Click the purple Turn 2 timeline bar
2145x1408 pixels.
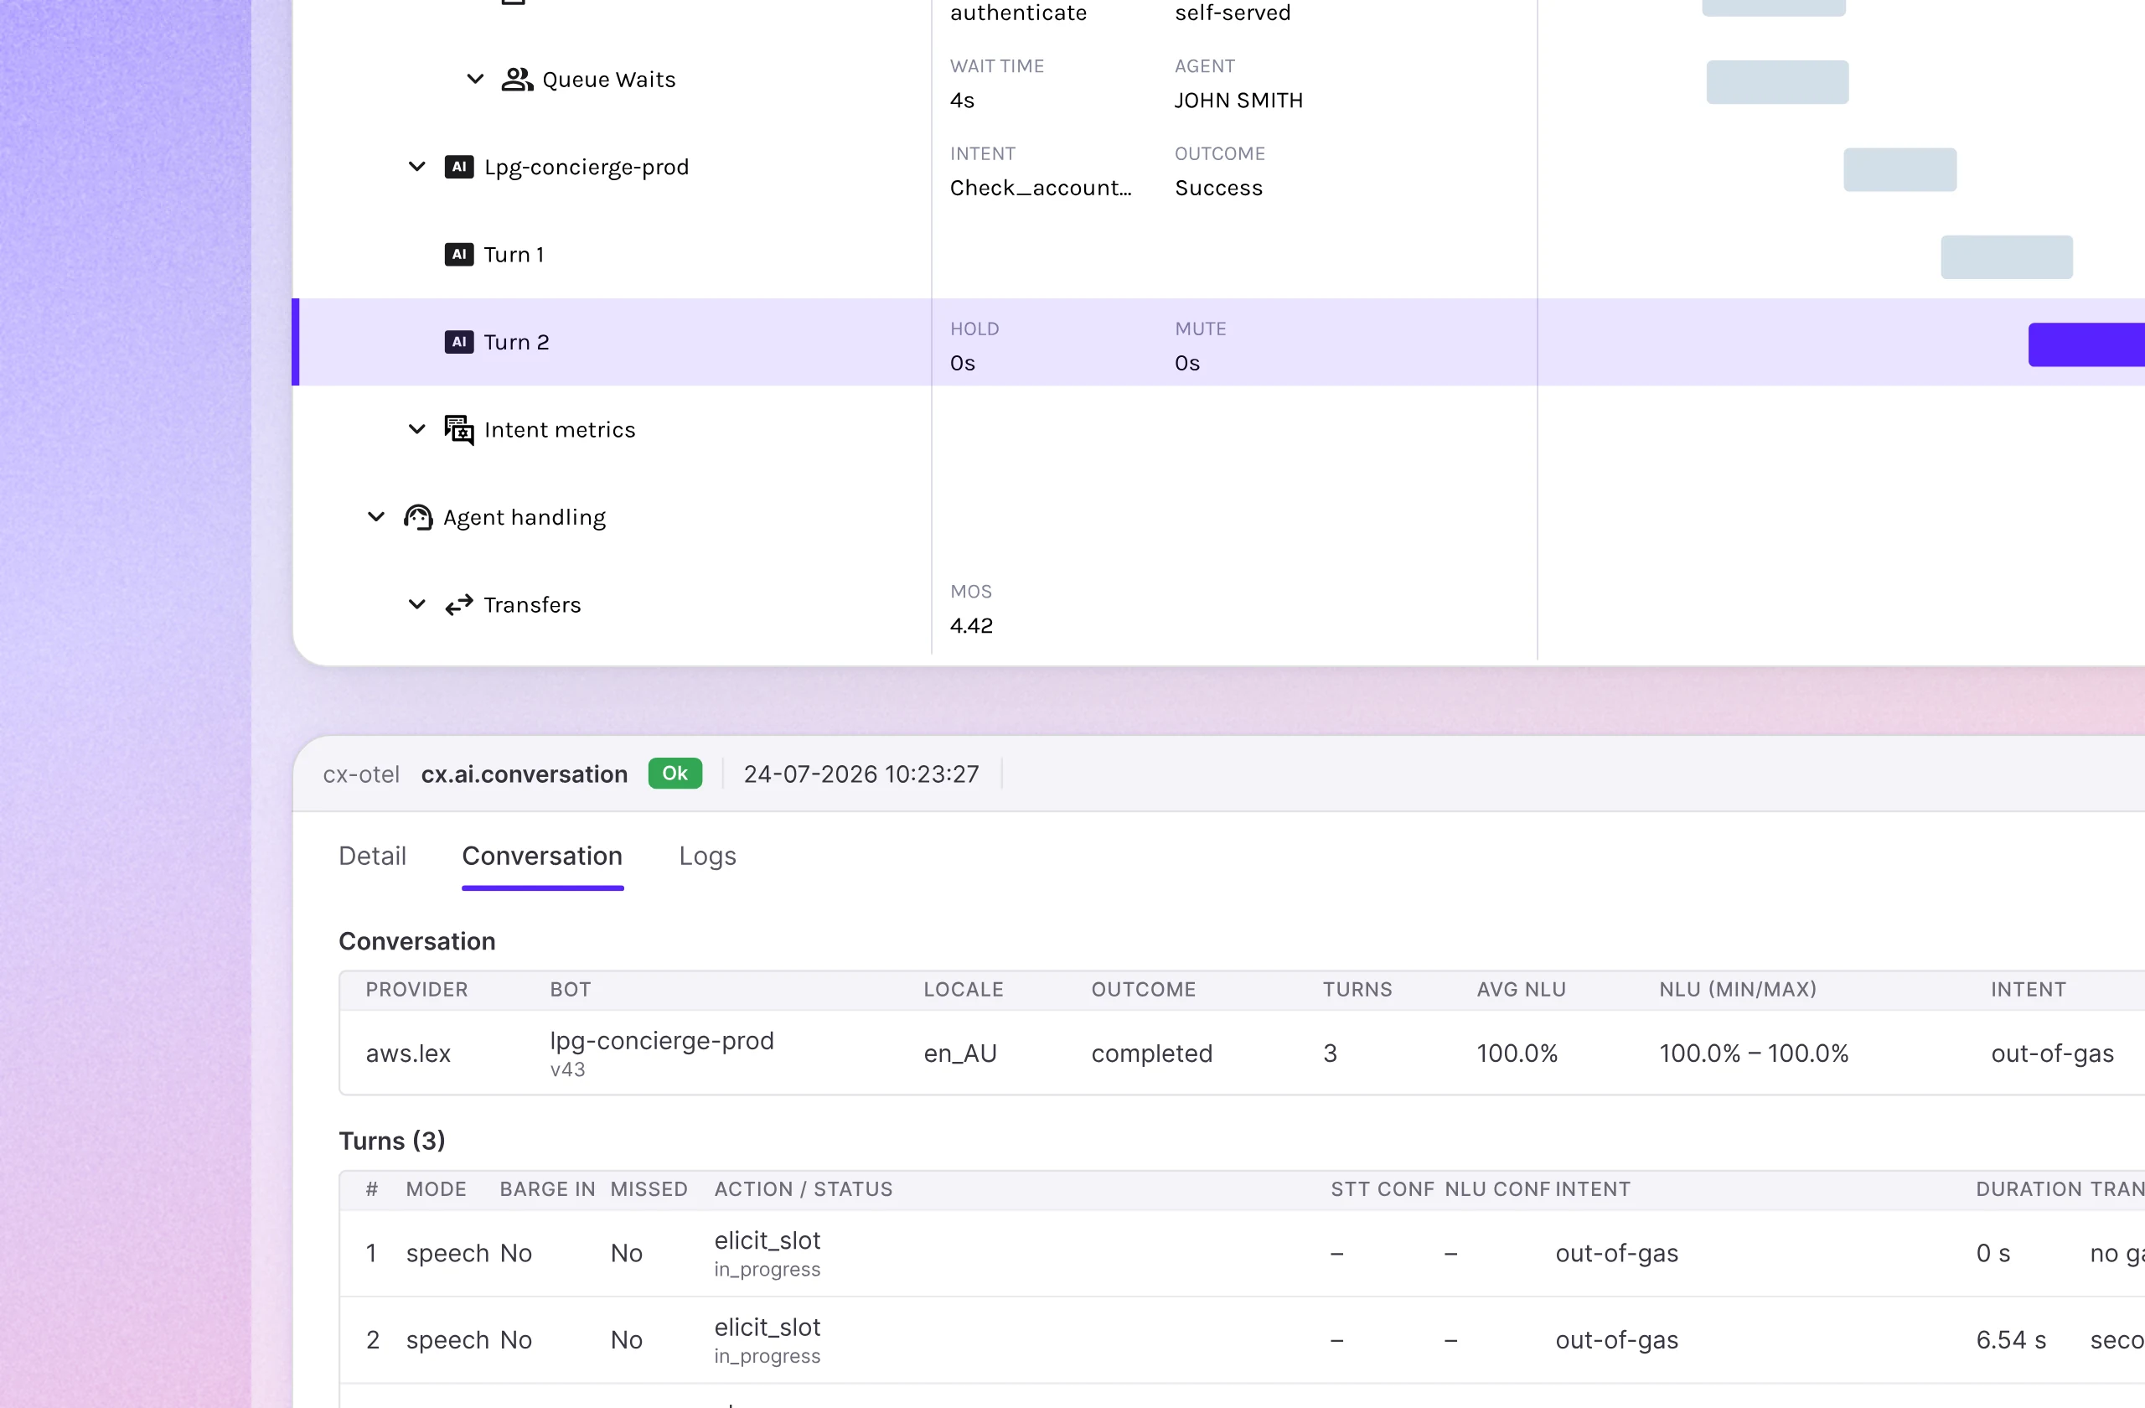point(2086,344)
